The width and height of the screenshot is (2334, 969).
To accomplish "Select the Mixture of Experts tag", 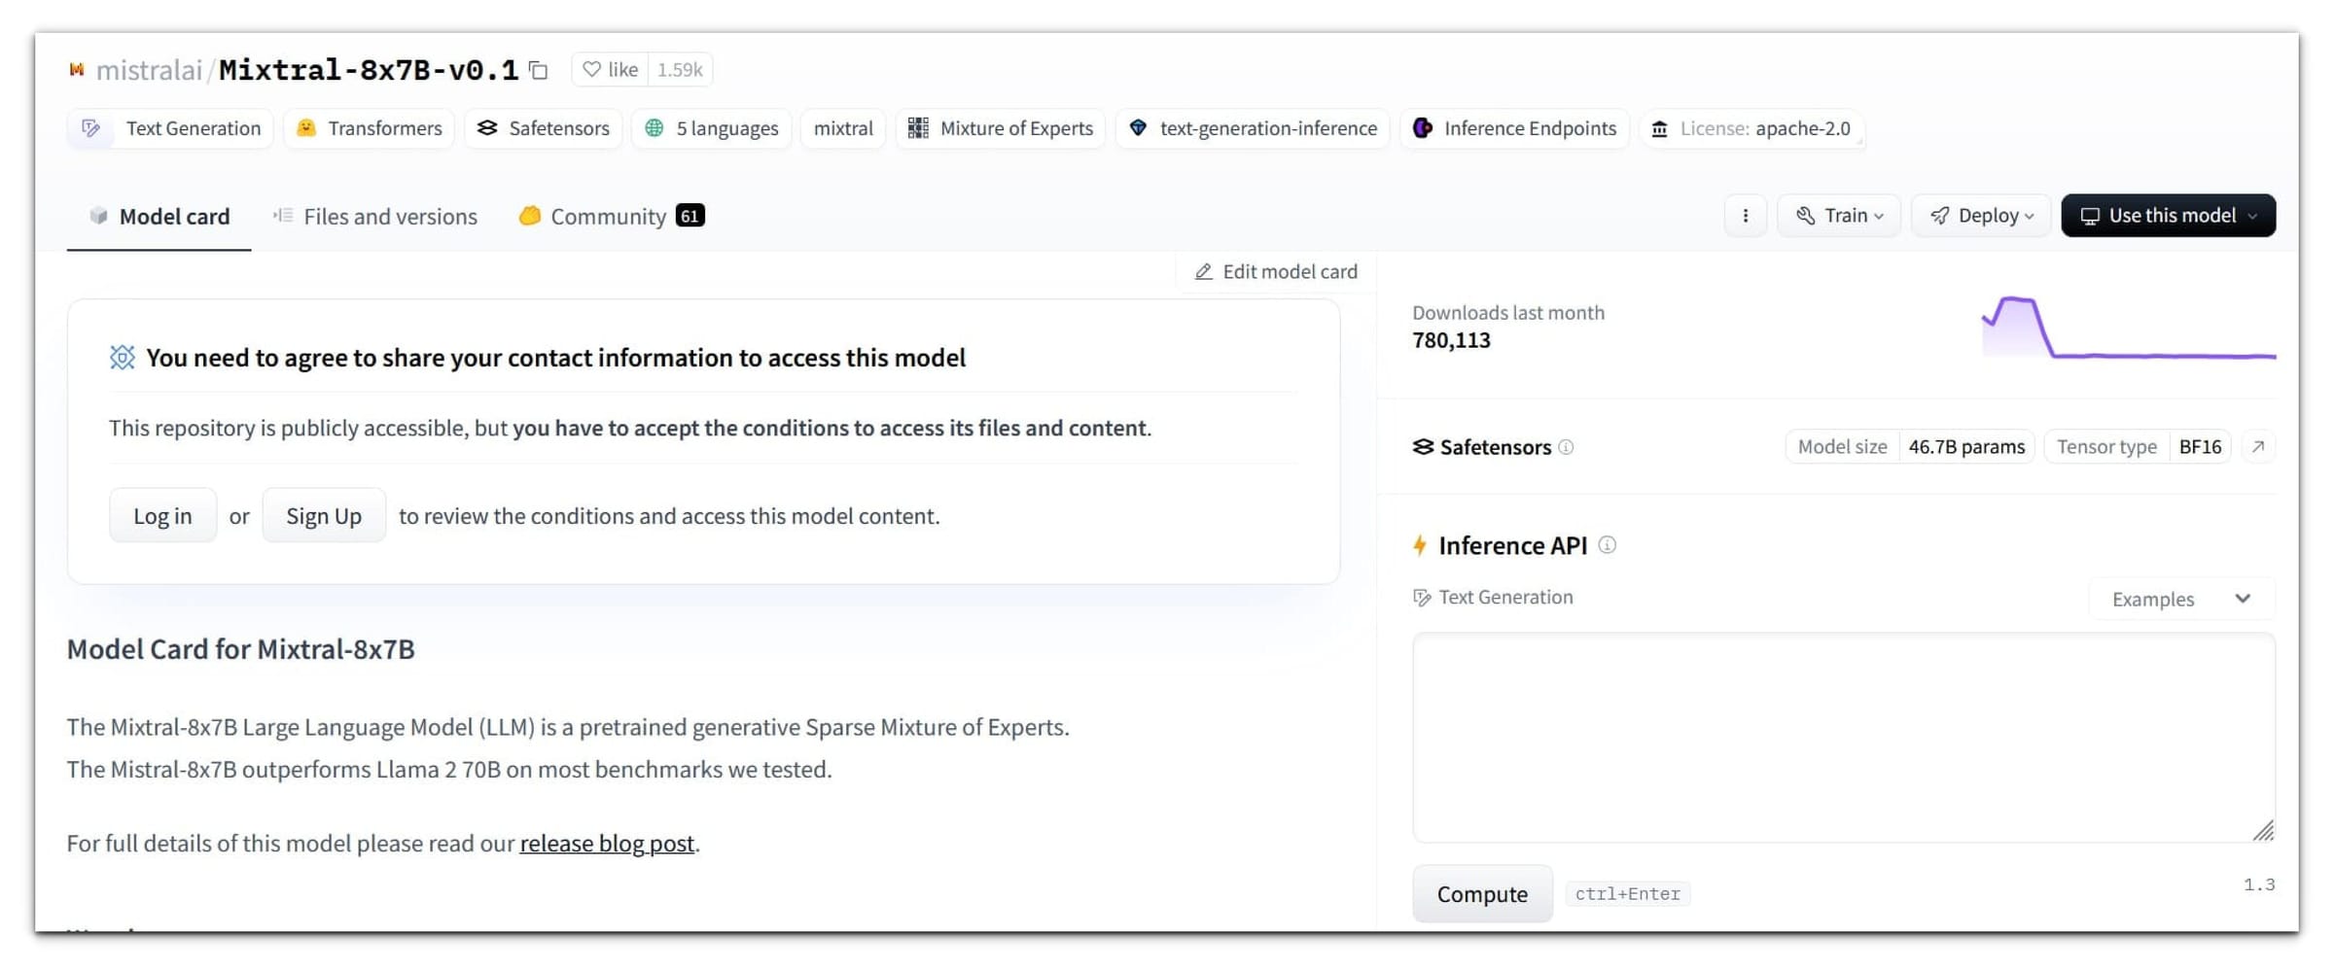I will point(1000,128).
